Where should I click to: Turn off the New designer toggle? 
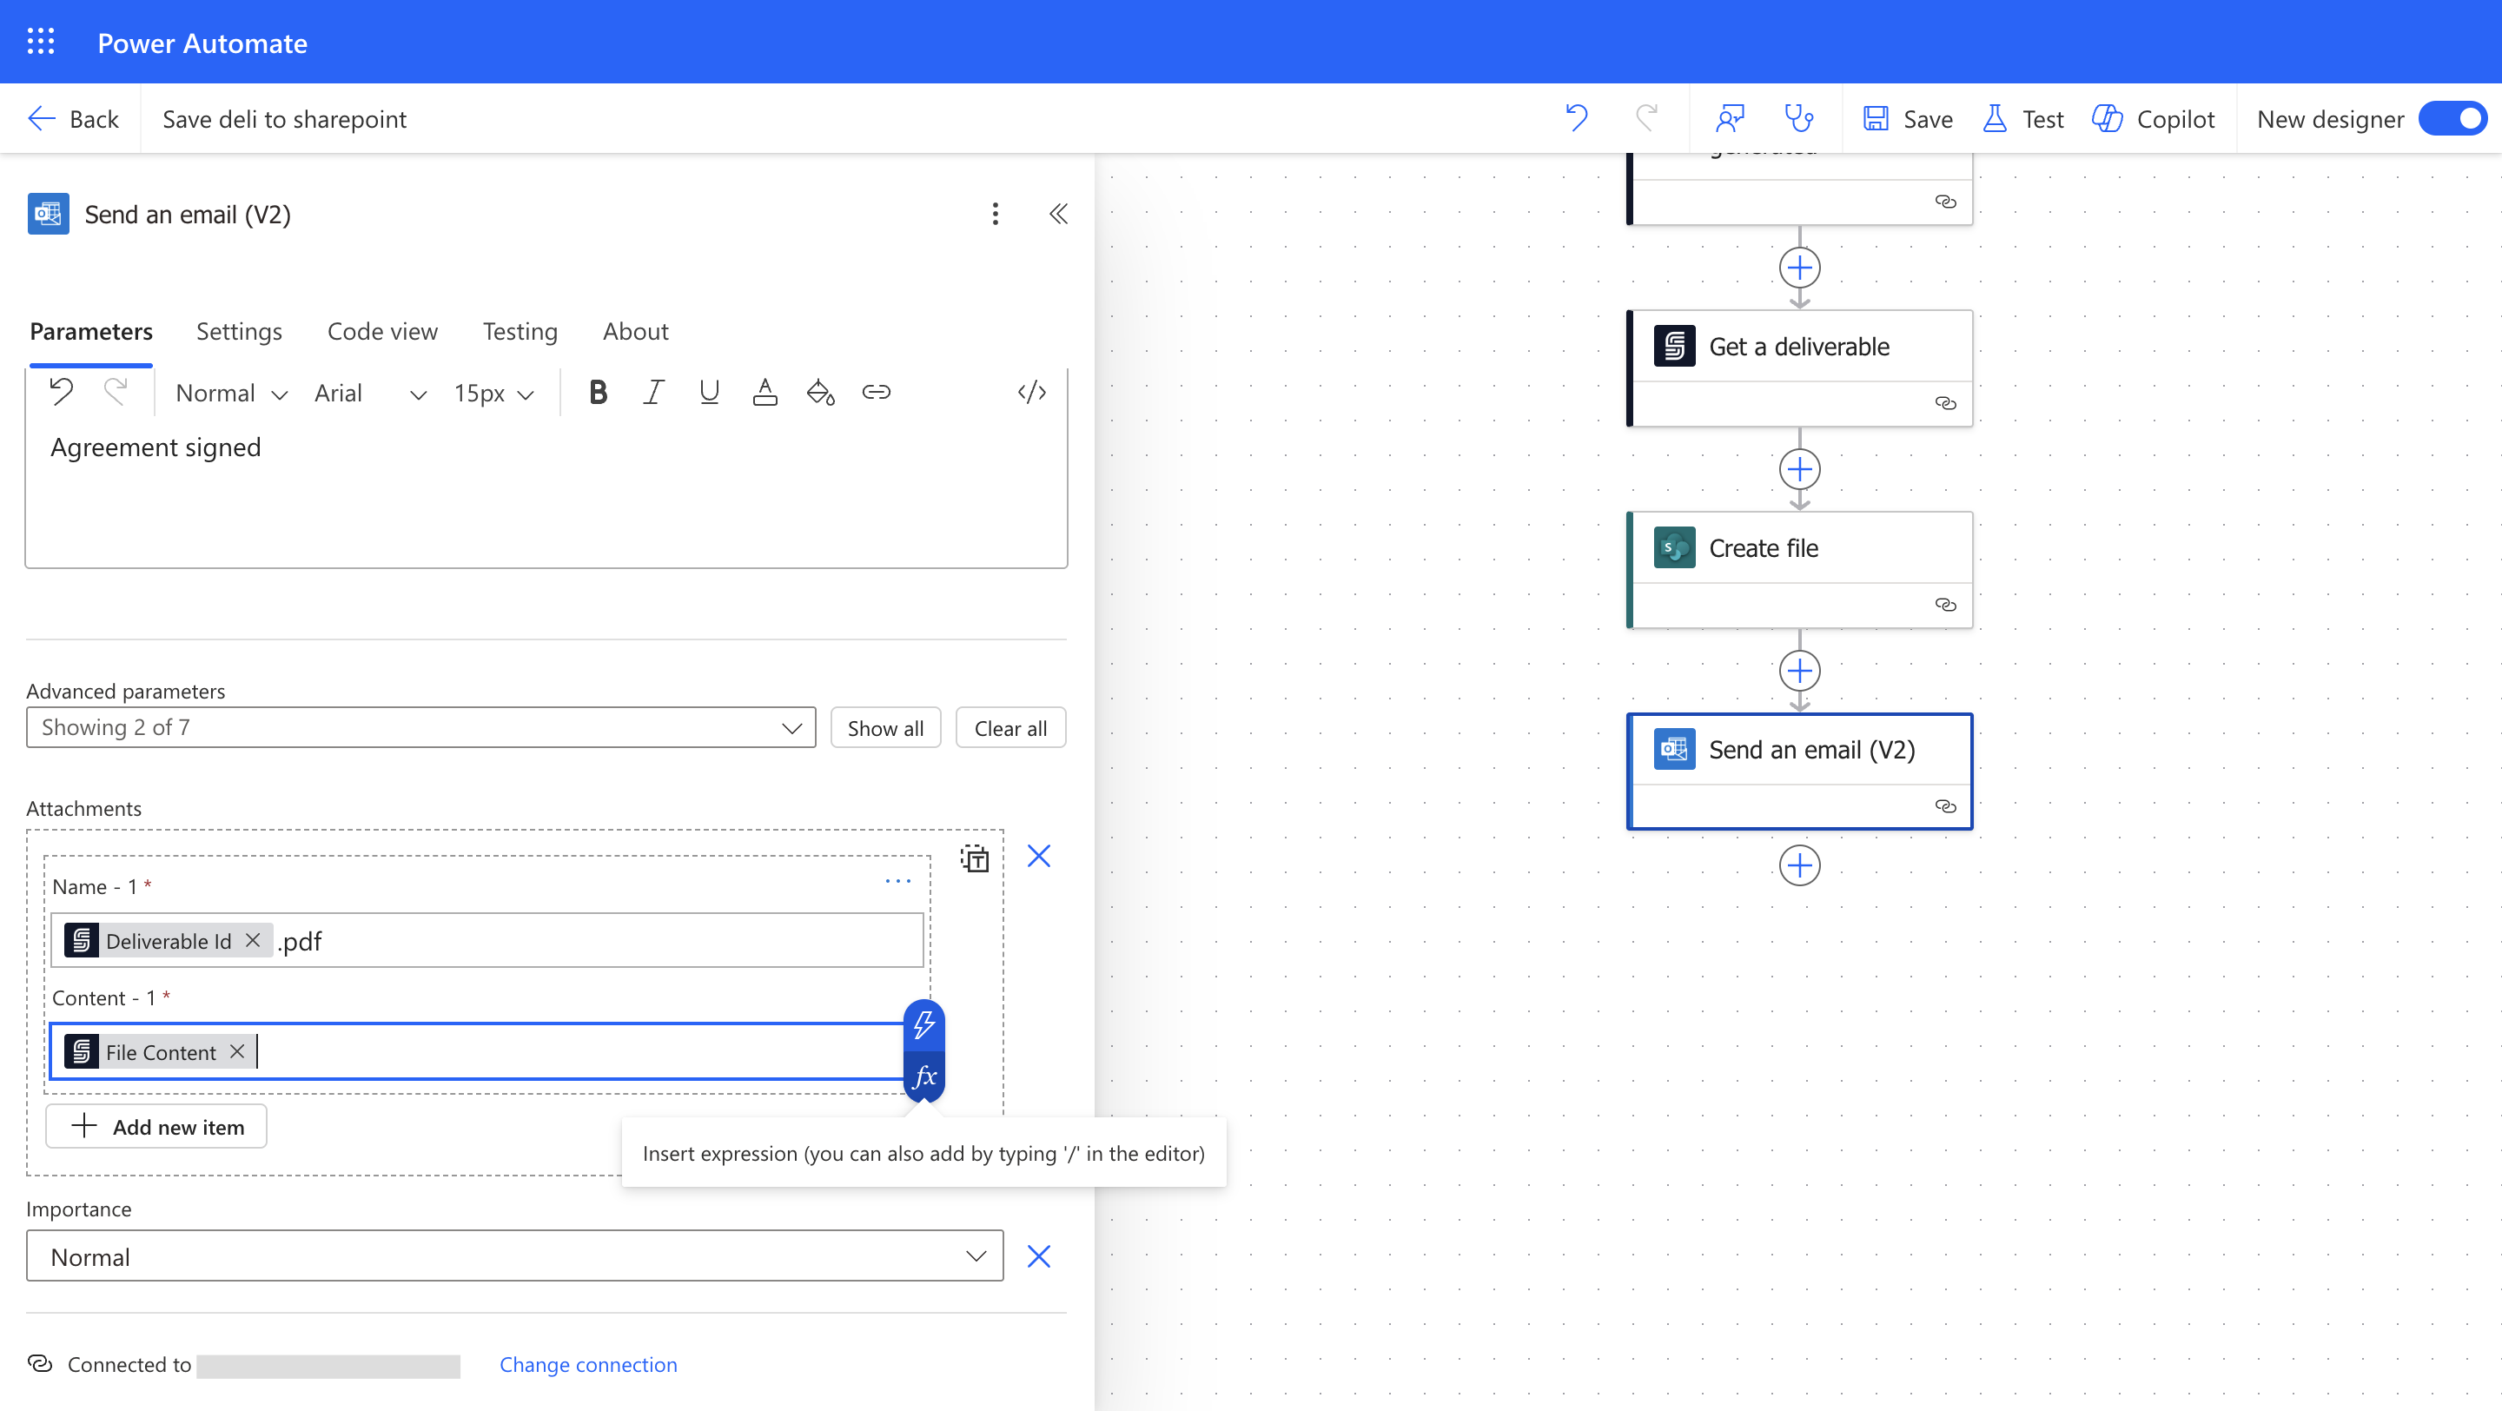click(2453, 118)
